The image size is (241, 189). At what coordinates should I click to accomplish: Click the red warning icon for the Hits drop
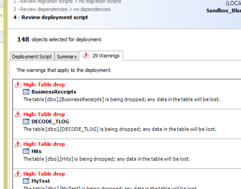pyautogui.click(x=18, y=144)
